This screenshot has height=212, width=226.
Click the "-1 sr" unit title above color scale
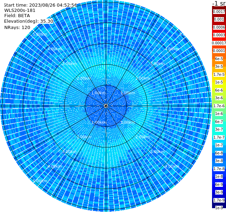pyautogui.click(x=219, y=3)
